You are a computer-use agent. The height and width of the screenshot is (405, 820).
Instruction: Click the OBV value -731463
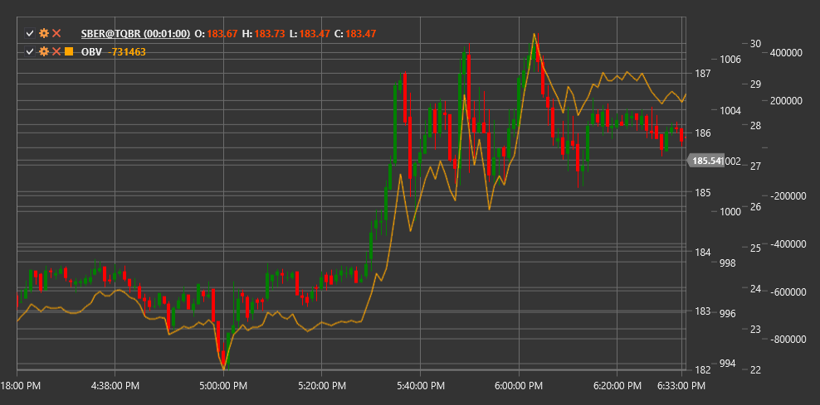(126, 52)
